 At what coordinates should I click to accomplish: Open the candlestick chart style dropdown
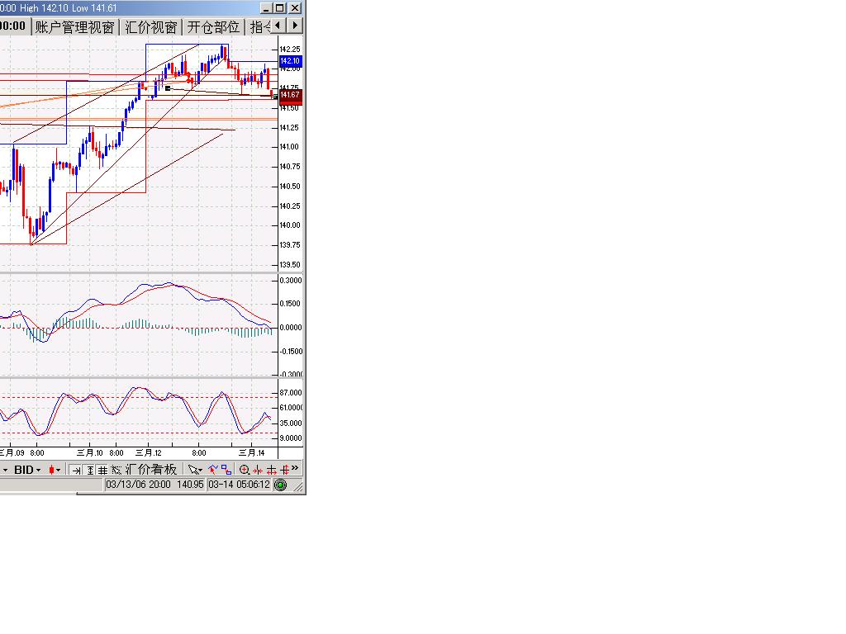pos(55,470)
